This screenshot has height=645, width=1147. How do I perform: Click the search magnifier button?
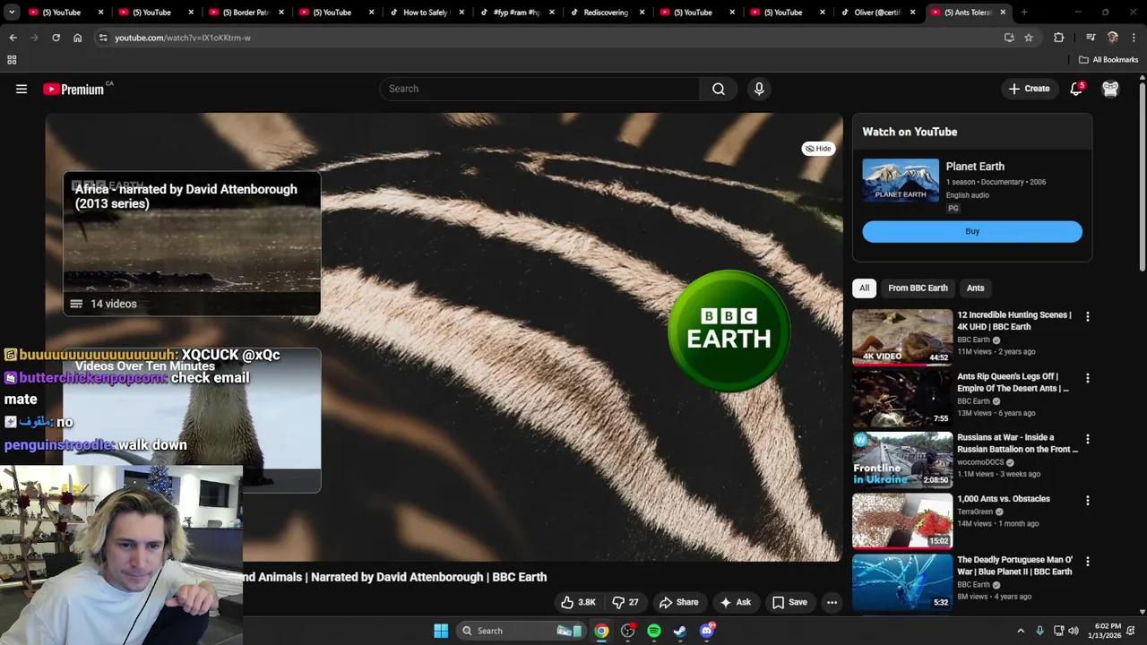(719, 89)
